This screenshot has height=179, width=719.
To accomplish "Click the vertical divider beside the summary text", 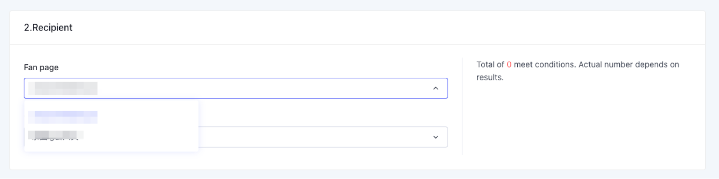I will [462, 106].
